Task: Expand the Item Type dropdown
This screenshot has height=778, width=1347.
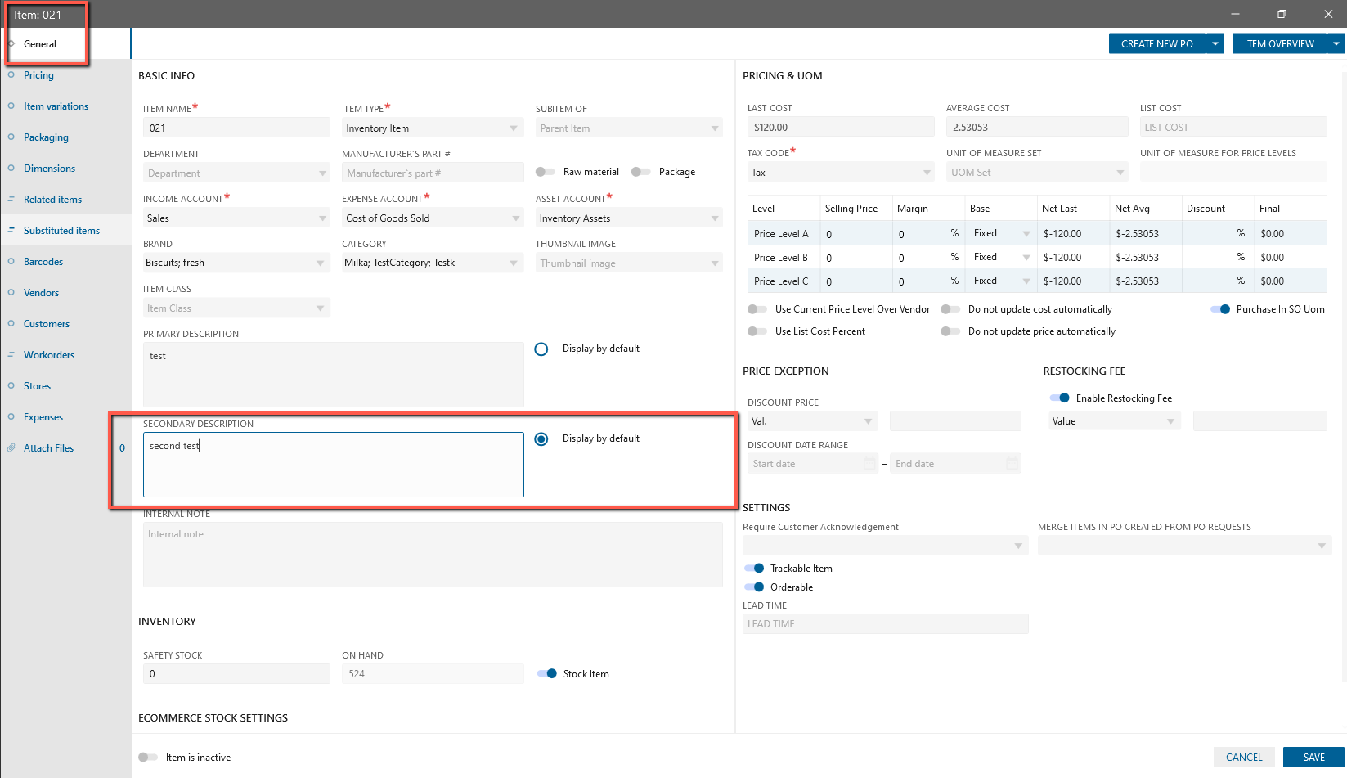Action: click(x=514, y=128)
